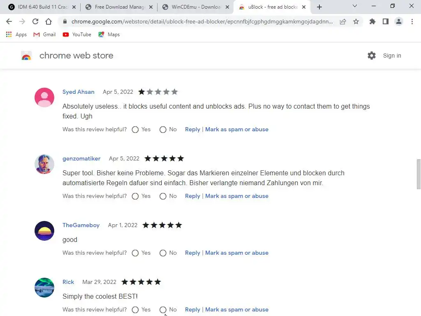Open a new browser tab
The width and height of the screenshot is (421, 316).
(x=319, y=7)
